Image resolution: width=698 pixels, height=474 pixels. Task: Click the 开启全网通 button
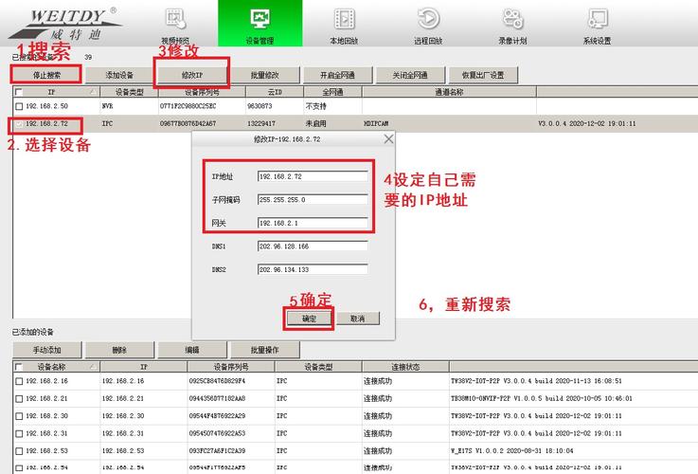337,75
